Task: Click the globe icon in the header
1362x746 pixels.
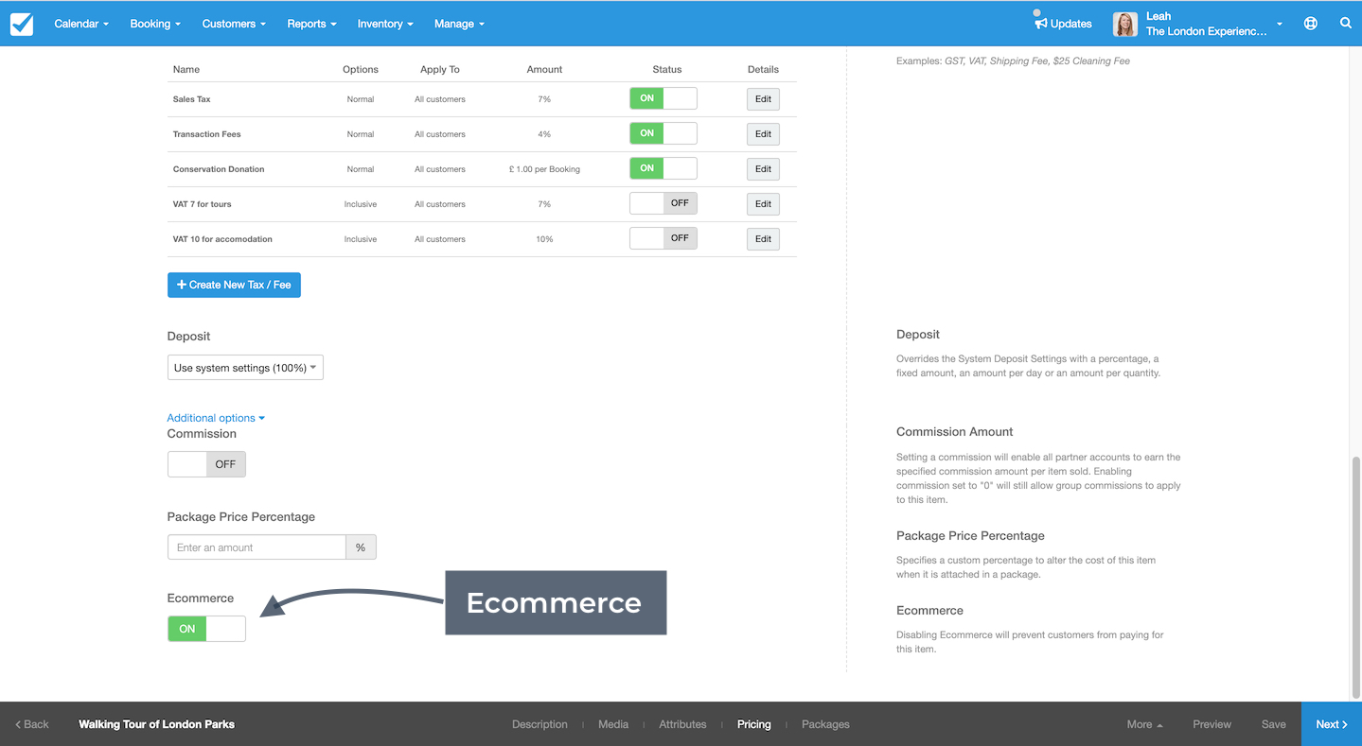Action: (1310, 24)
